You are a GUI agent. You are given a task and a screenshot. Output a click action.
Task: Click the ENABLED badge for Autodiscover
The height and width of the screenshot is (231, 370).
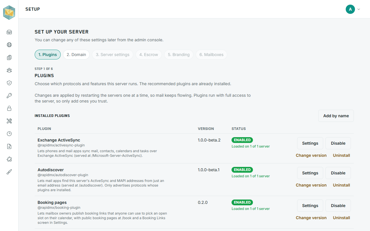[242, 170]
